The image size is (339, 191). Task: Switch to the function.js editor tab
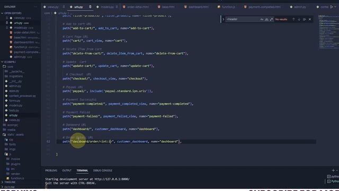pyautogui.click(x=228, y=7)
